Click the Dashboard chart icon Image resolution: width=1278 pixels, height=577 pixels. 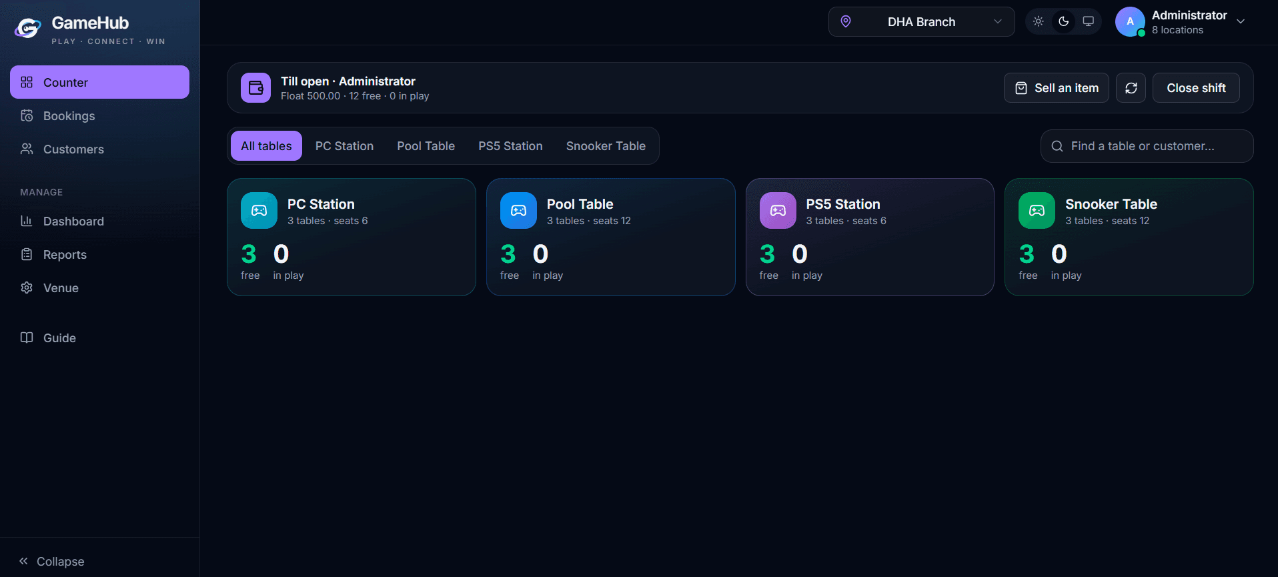(27, 221)
